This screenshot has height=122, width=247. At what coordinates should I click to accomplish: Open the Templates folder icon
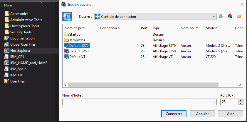point(66,40)
